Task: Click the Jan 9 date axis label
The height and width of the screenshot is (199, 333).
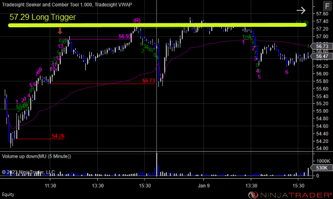Action: click(x=204, y=186)
